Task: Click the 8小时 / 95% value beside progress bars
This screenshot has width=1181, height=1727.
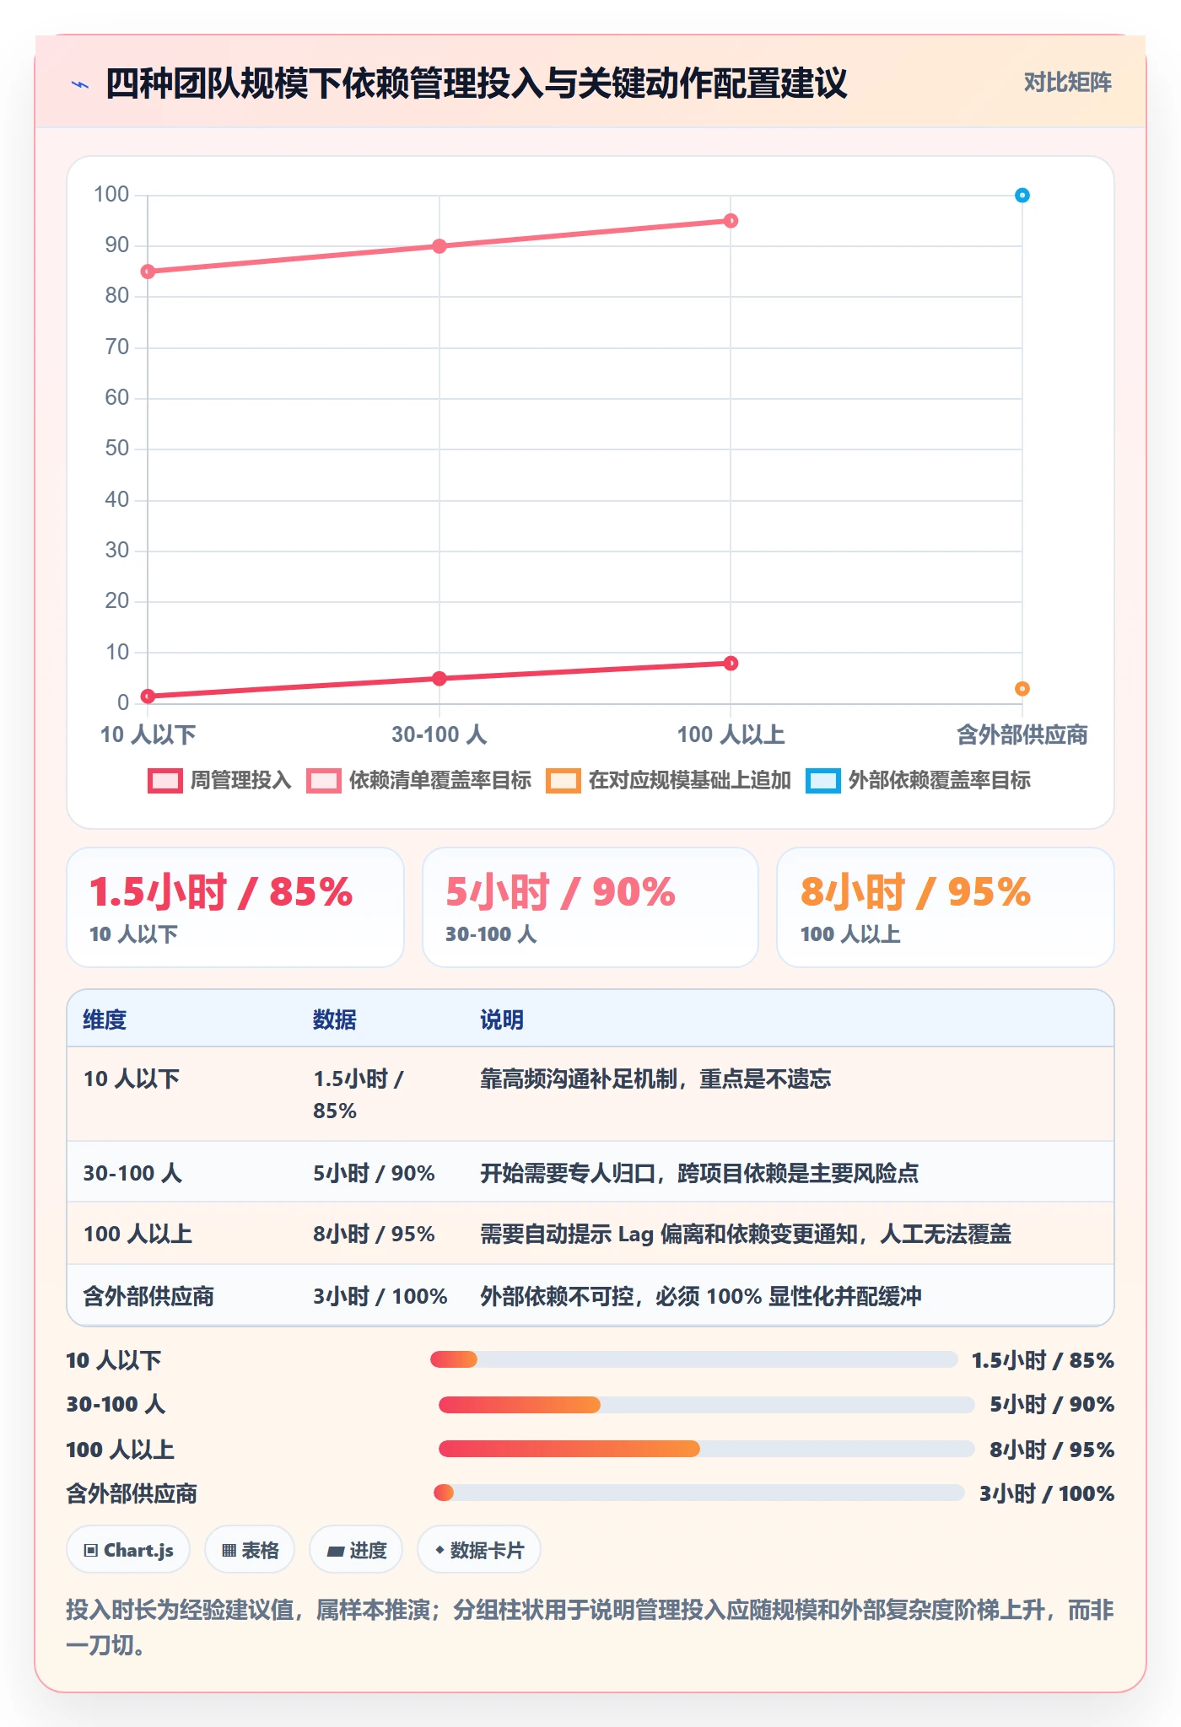Action: [x=1052, y=1450]
